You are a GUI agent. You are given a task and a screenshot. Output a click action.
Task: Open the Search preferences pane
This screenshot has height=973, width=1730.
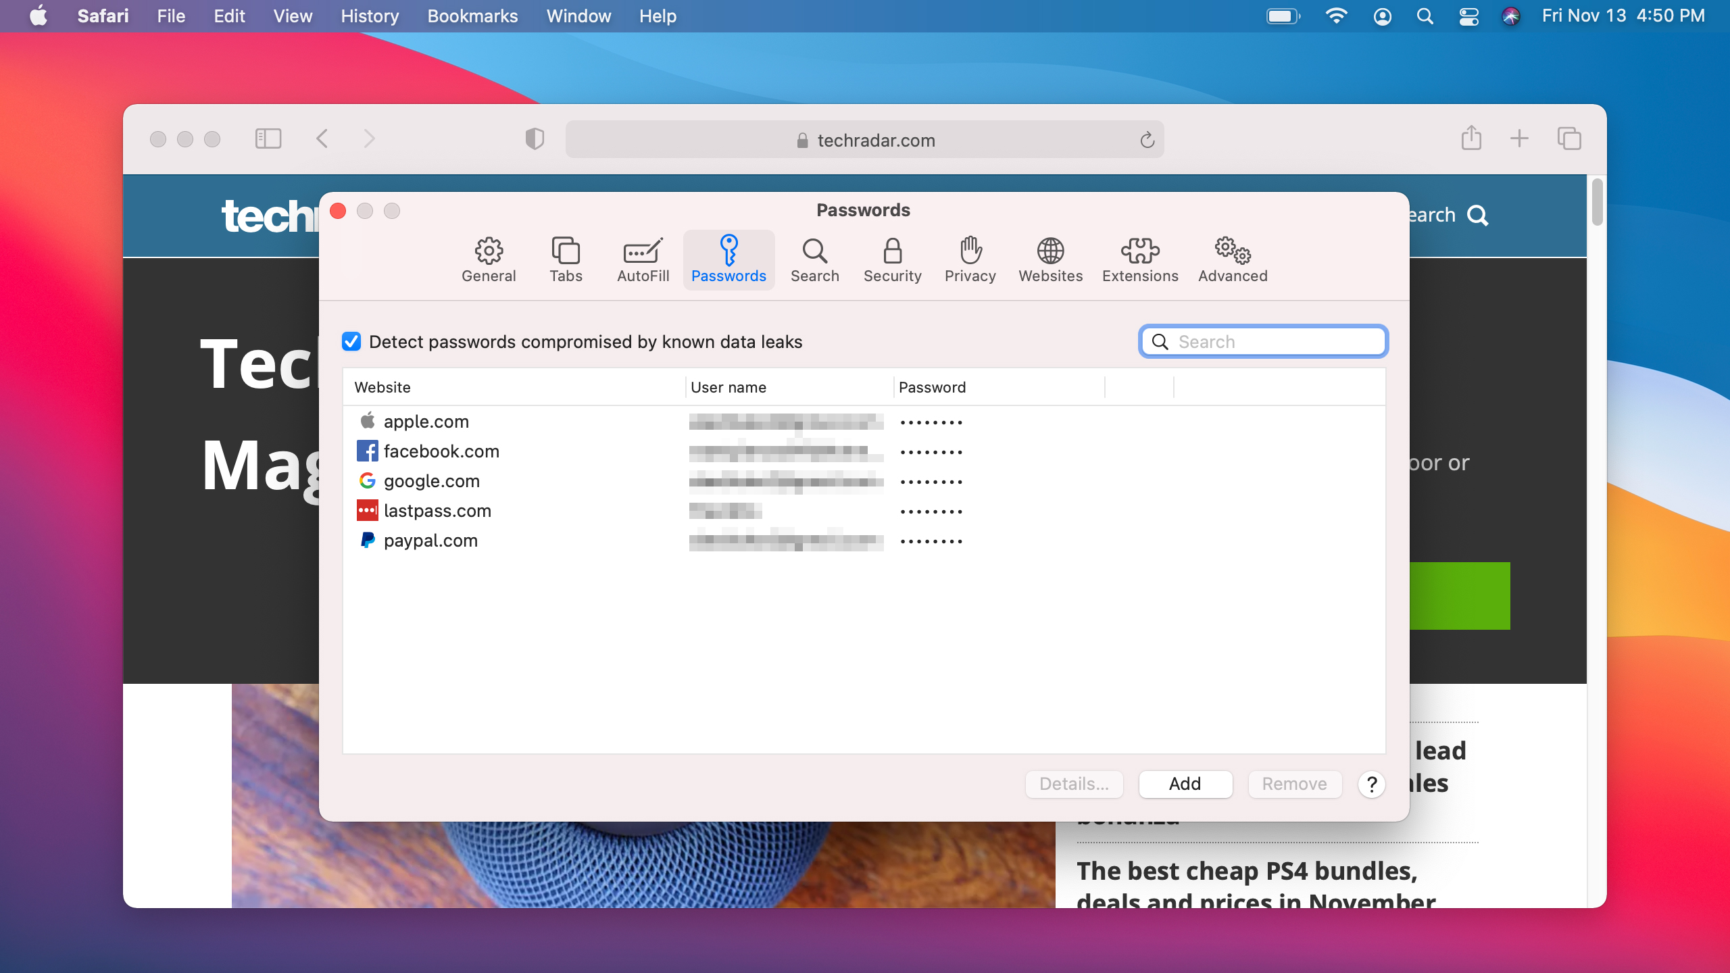(815, 260)
